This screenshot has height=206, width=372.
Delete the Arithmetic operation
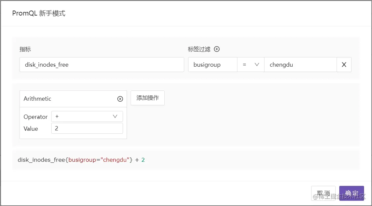click(120, 99)
